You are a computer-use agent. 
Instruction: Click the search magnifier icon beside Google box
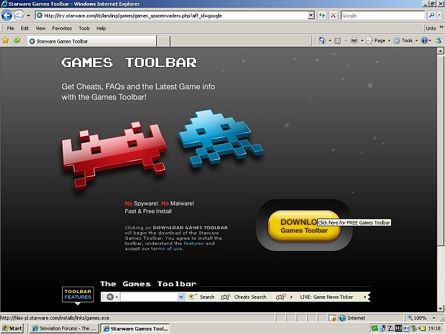click(431, 16)
